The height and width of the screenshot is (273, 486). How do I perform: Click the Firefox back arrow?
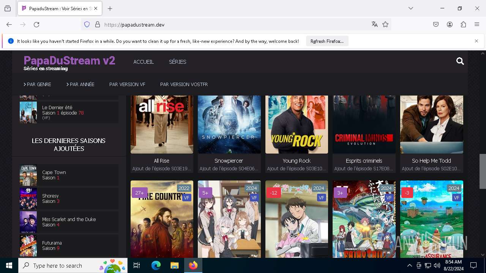9,25
